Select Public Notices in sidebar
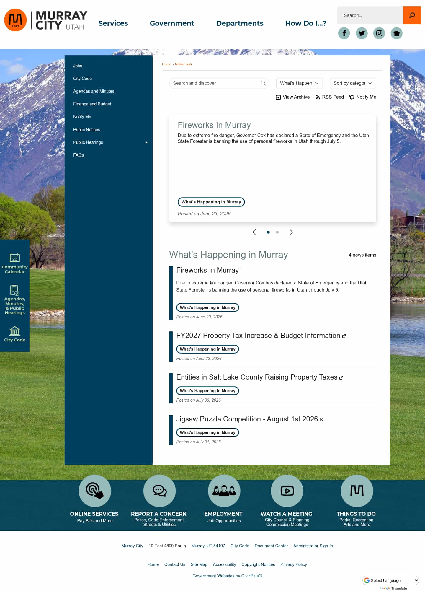The height and width of the screenshot is (591, 425). click(86, 130)
